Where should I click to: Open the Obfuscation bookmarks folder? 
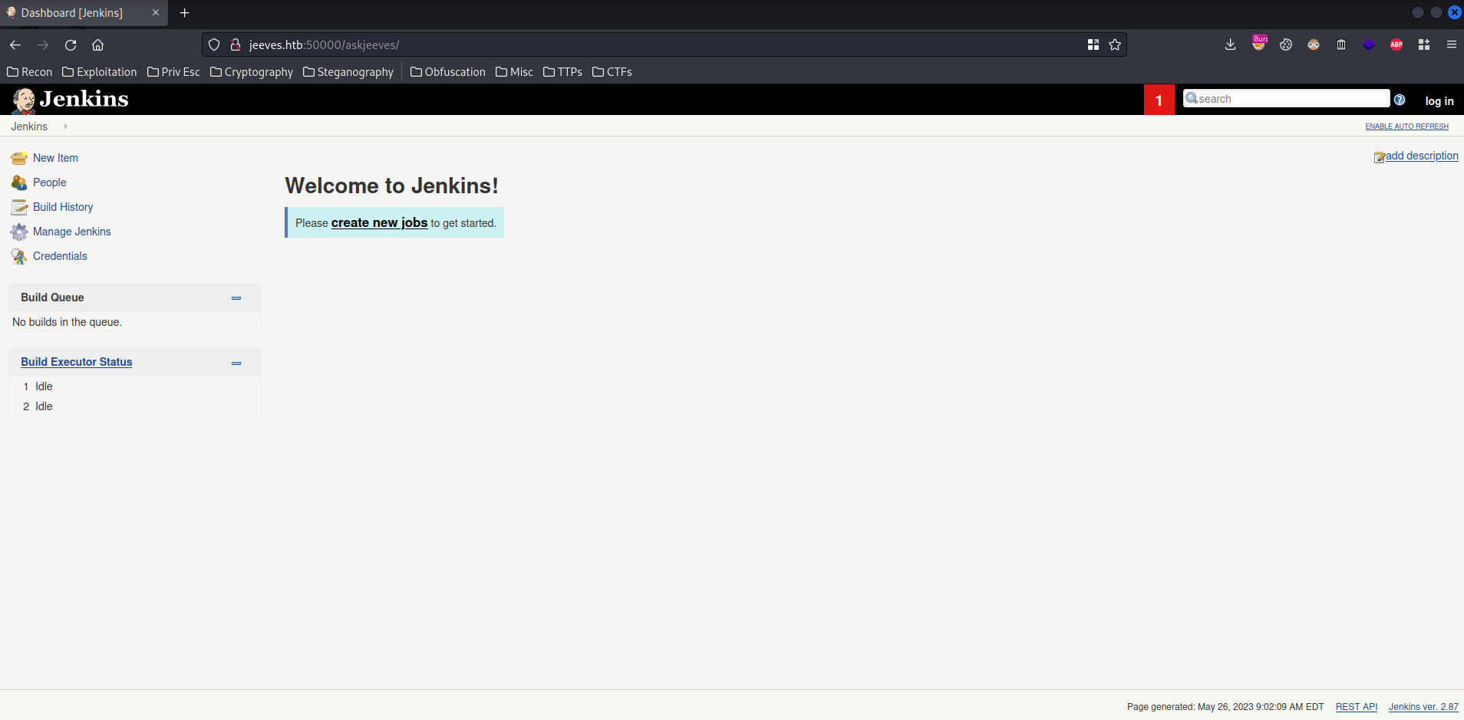[448, 72]
